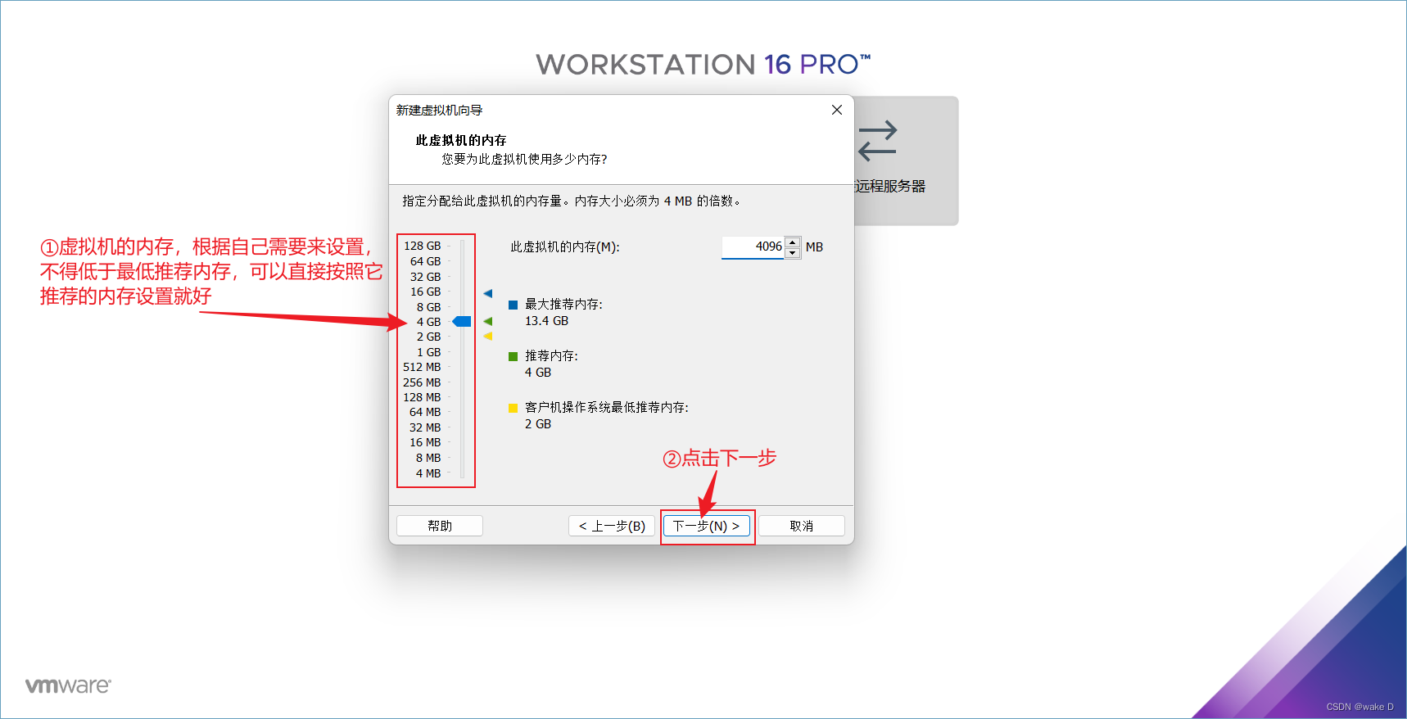The image size is (1407, 719).
Task: Select 128 GB on the memory scale
Action: pyautogui.click(x=423, y=246)
